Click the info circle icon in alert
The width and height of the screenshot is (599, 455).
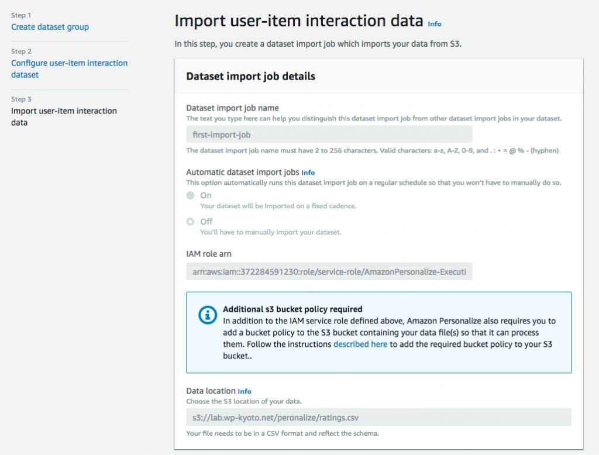(208, 315)
